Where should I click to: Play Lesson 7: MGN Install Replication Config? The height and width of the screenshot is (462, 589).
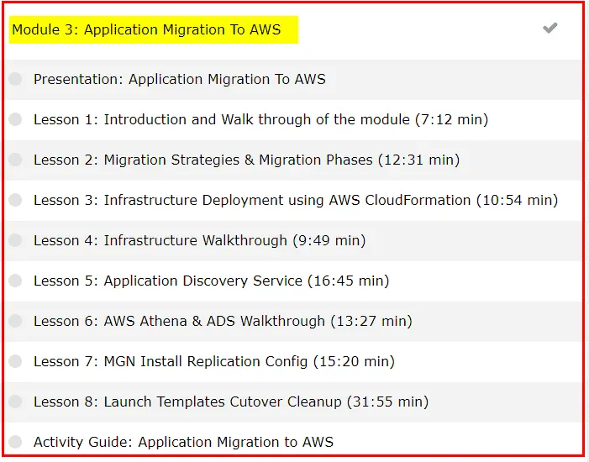pos(213,361)
